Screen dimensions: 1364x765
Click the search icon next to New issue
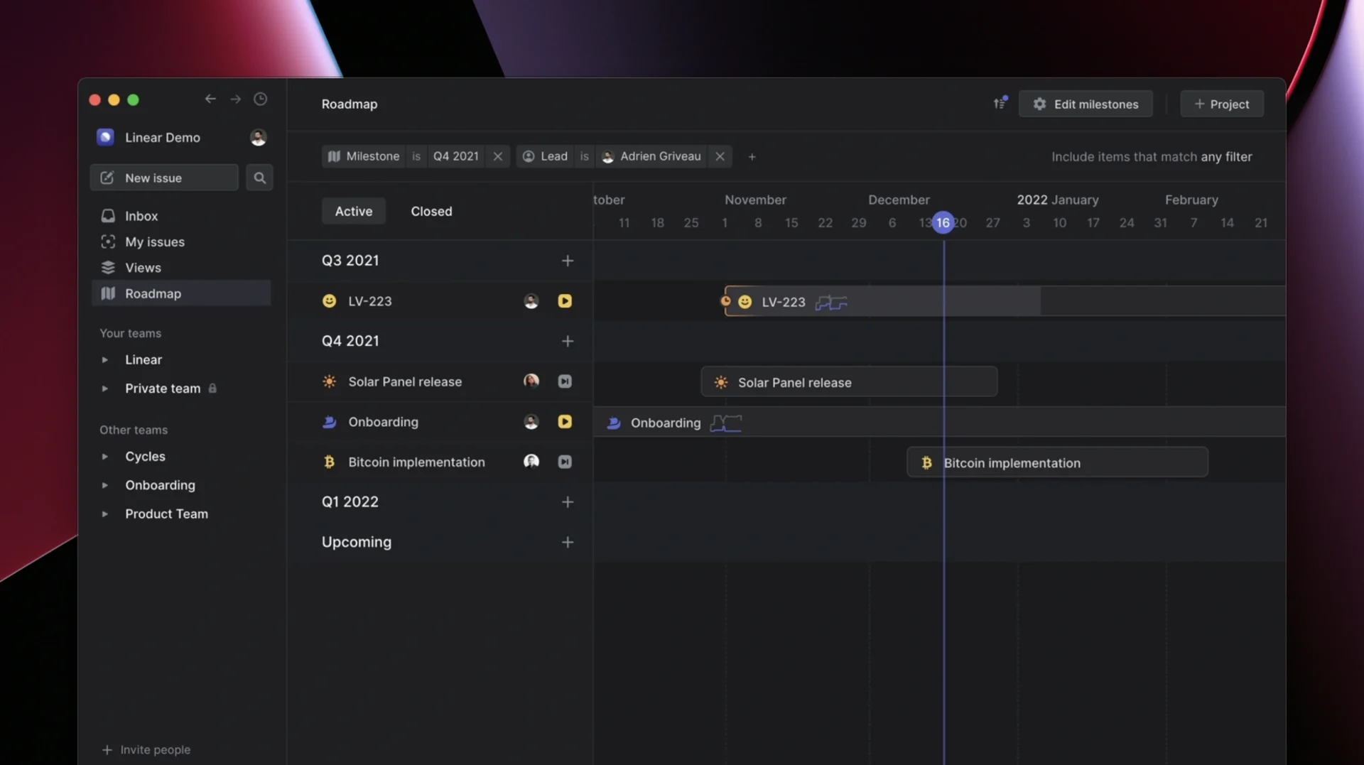259,178
